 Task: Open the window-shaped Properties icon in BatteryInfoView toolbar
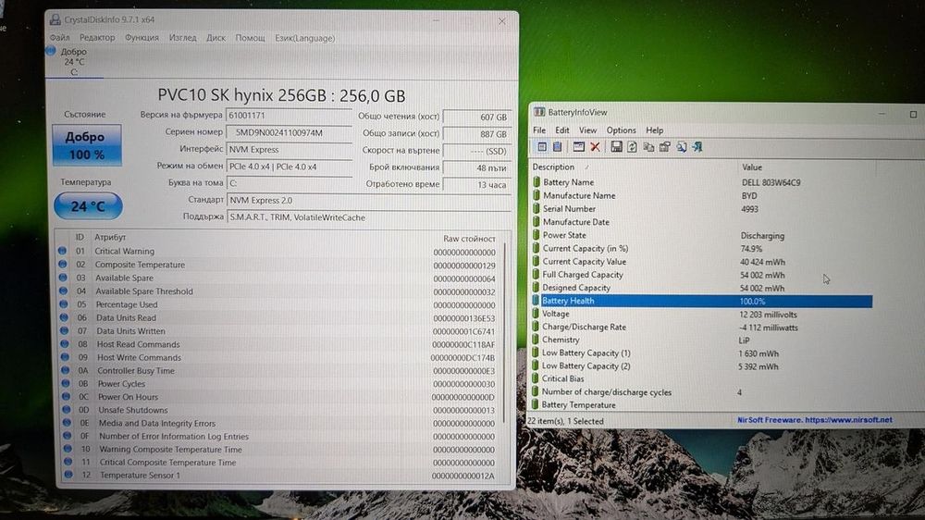pos(579,146)
